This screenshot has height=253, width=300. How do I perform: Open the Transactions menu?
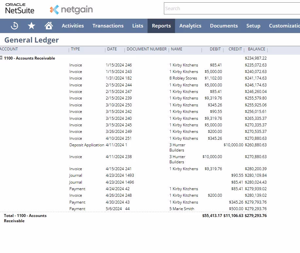pos(108,26)
